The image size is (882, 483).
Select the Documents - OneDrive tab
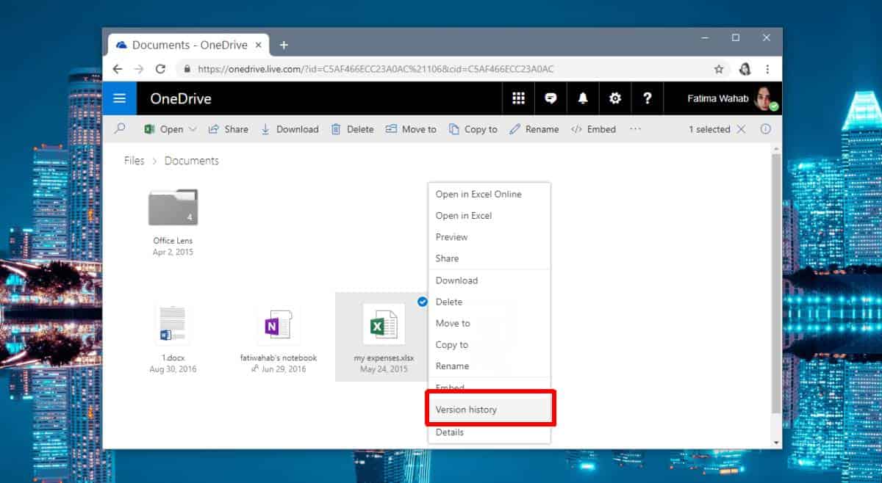tap(190, 45)
